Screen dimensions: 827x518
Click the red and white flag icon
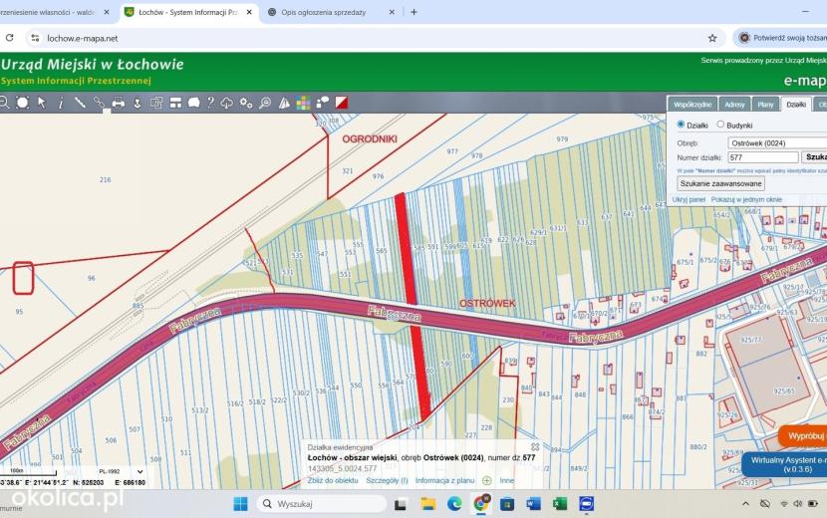342,103
